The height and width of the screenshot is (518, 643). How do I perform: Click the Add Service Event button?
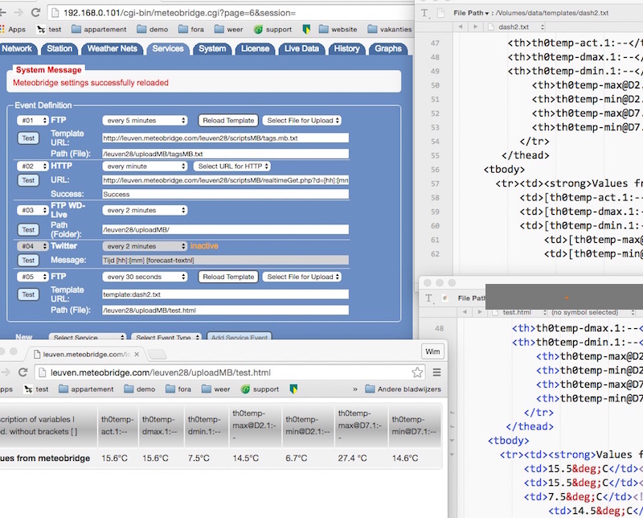tap(240, 338)
